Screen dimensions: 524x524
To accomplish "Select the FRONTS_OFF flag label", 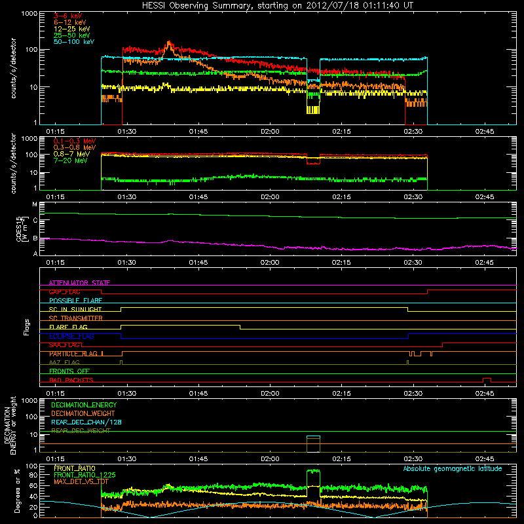I will [69, 371].
